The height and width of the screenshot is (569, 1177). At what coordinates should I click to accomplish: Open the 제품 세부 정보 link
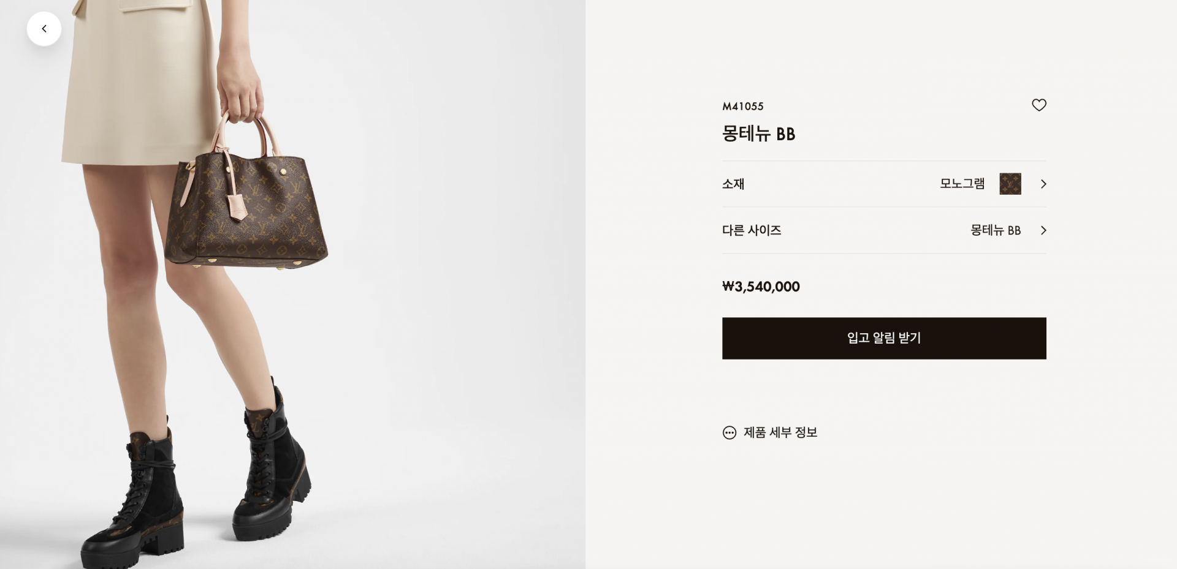[x=780, y=432]
